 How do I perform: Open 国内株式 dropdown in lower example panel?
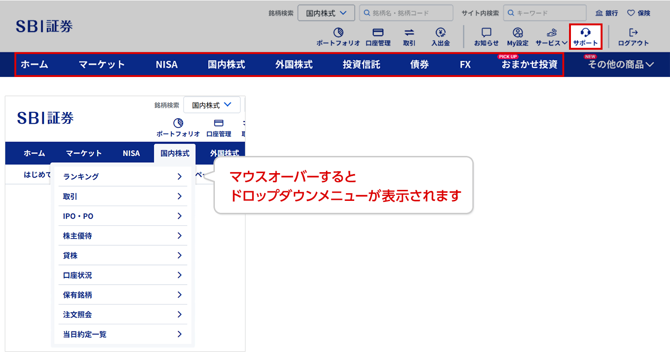point(212,105)
